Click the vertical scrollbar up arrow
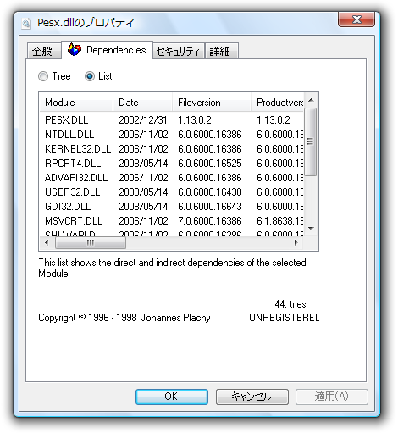Viewport: 398px width, 433px height. tap(311, 100)
